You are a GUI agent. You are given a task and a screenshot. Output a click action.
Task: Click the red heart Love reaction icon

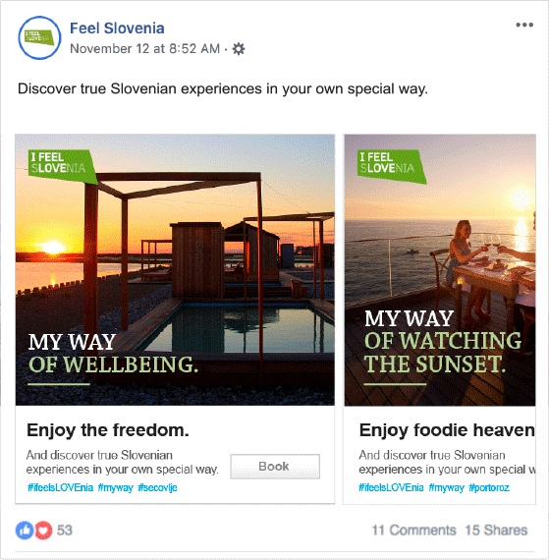point(43,530)
